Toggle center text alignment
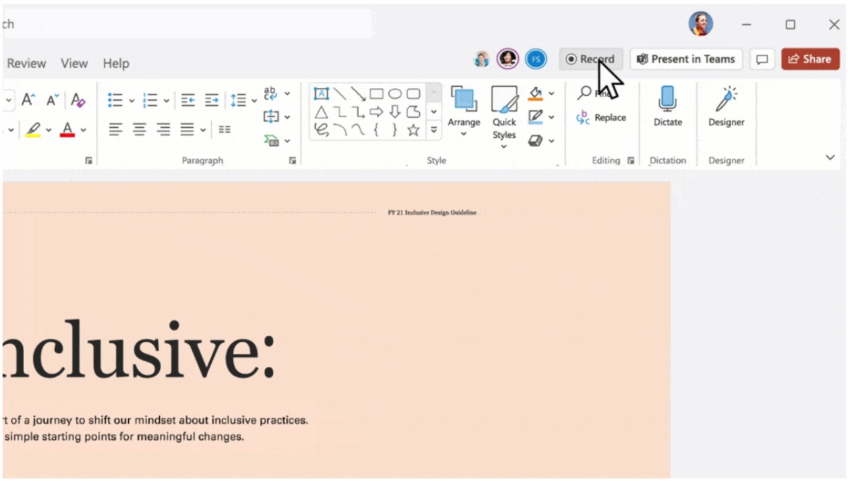The width and height of the screenshot is (848, 481). (x=140, y=130)
